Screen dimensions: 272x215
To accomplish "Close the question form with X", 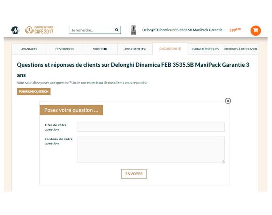I will [228, 101].
